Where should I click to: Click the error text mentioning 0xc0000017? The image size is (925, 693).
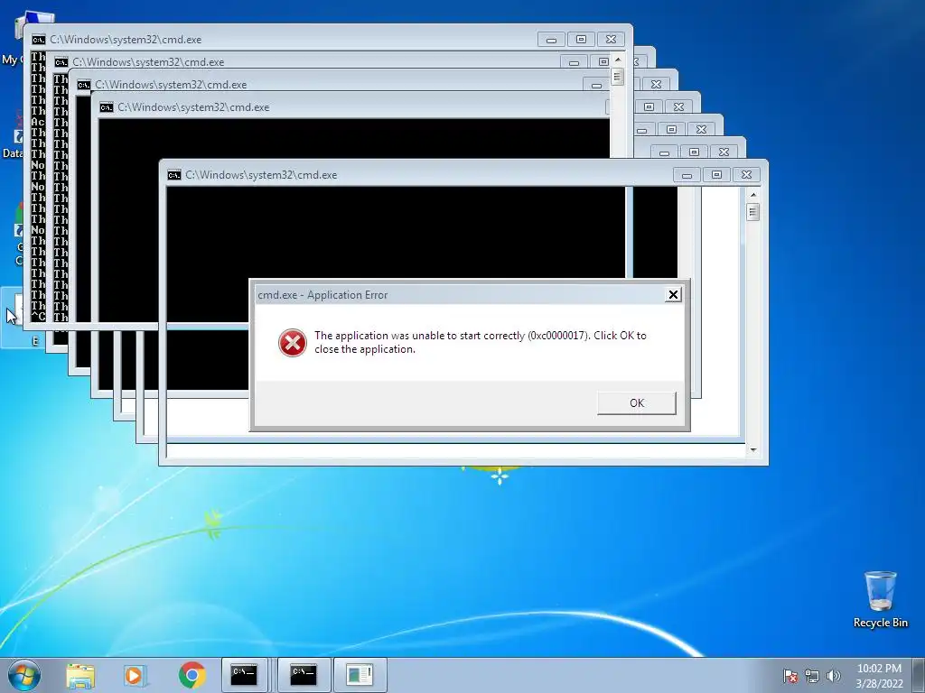click(481, 342)
